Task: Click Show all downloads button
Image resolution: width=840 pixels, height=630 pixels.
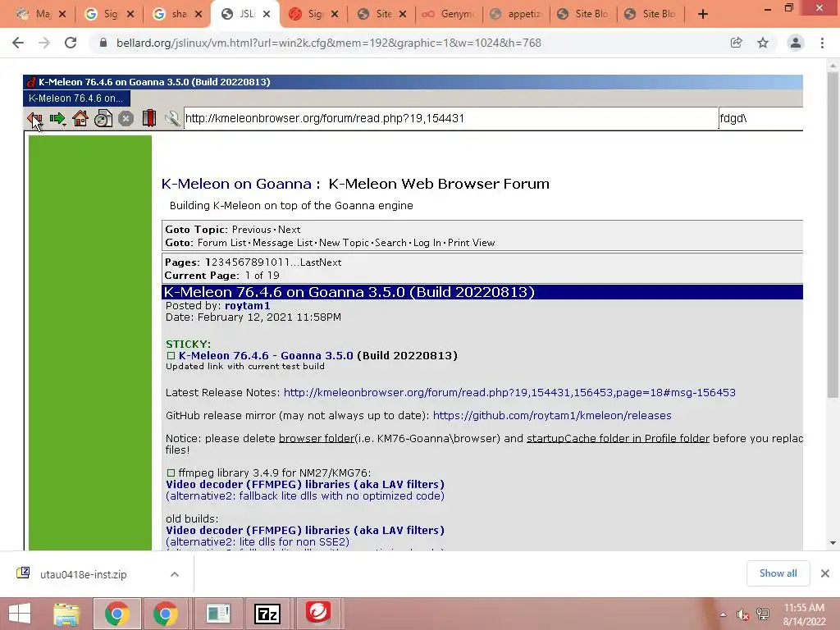Action: 778,573
